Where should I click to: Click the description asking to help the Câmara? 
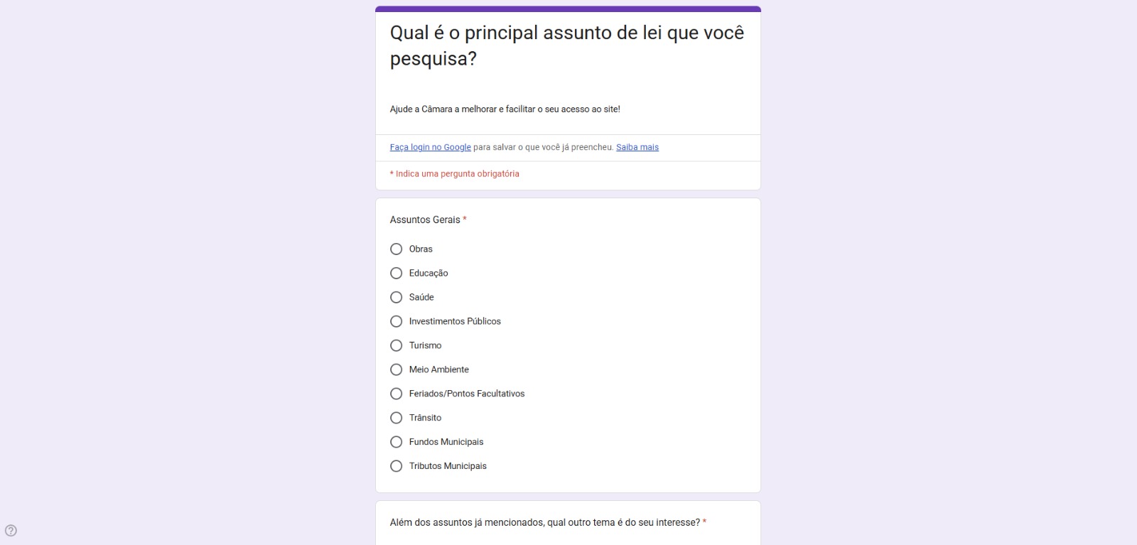click(504, 109)
